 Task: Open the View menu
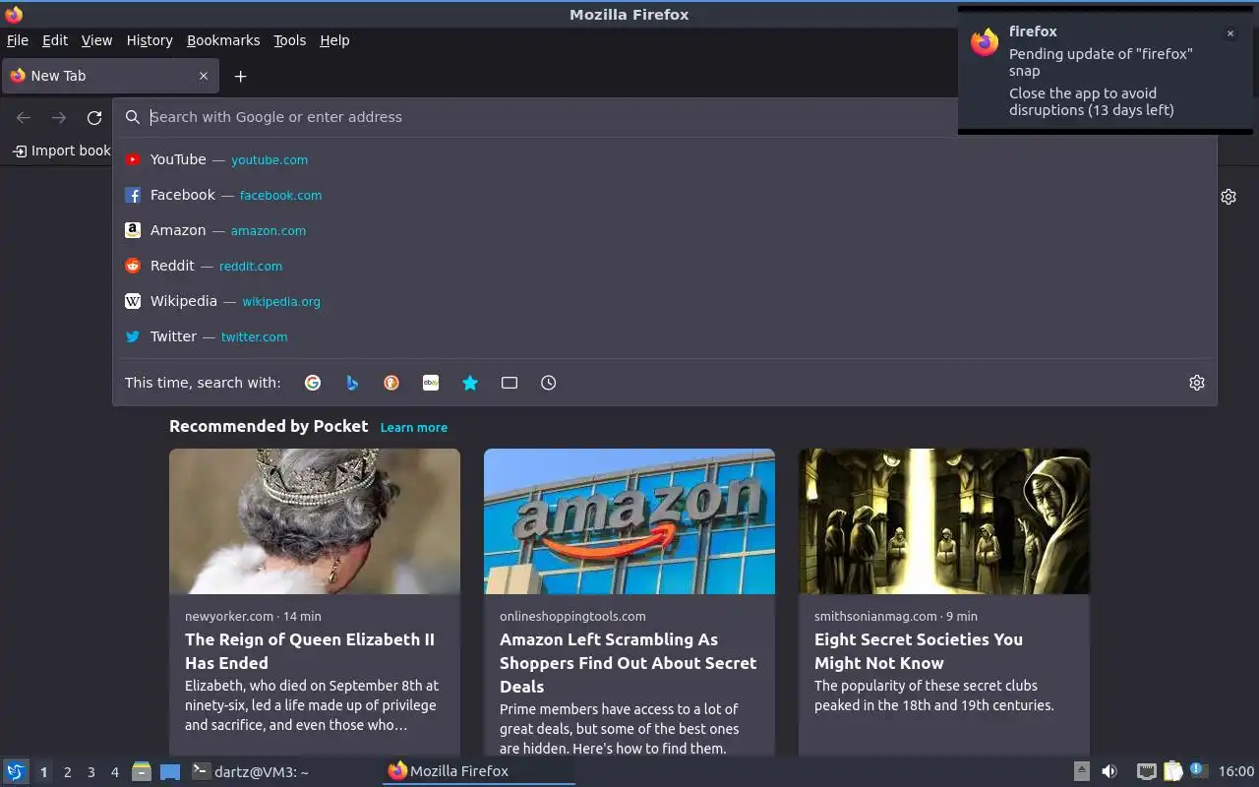coord(96,40)
